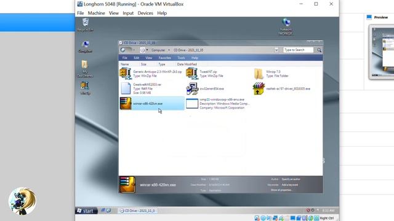This screenshot has height=221, width=394.
Task: Click the VirtualBox network adapter status icon
Action: 275,218
